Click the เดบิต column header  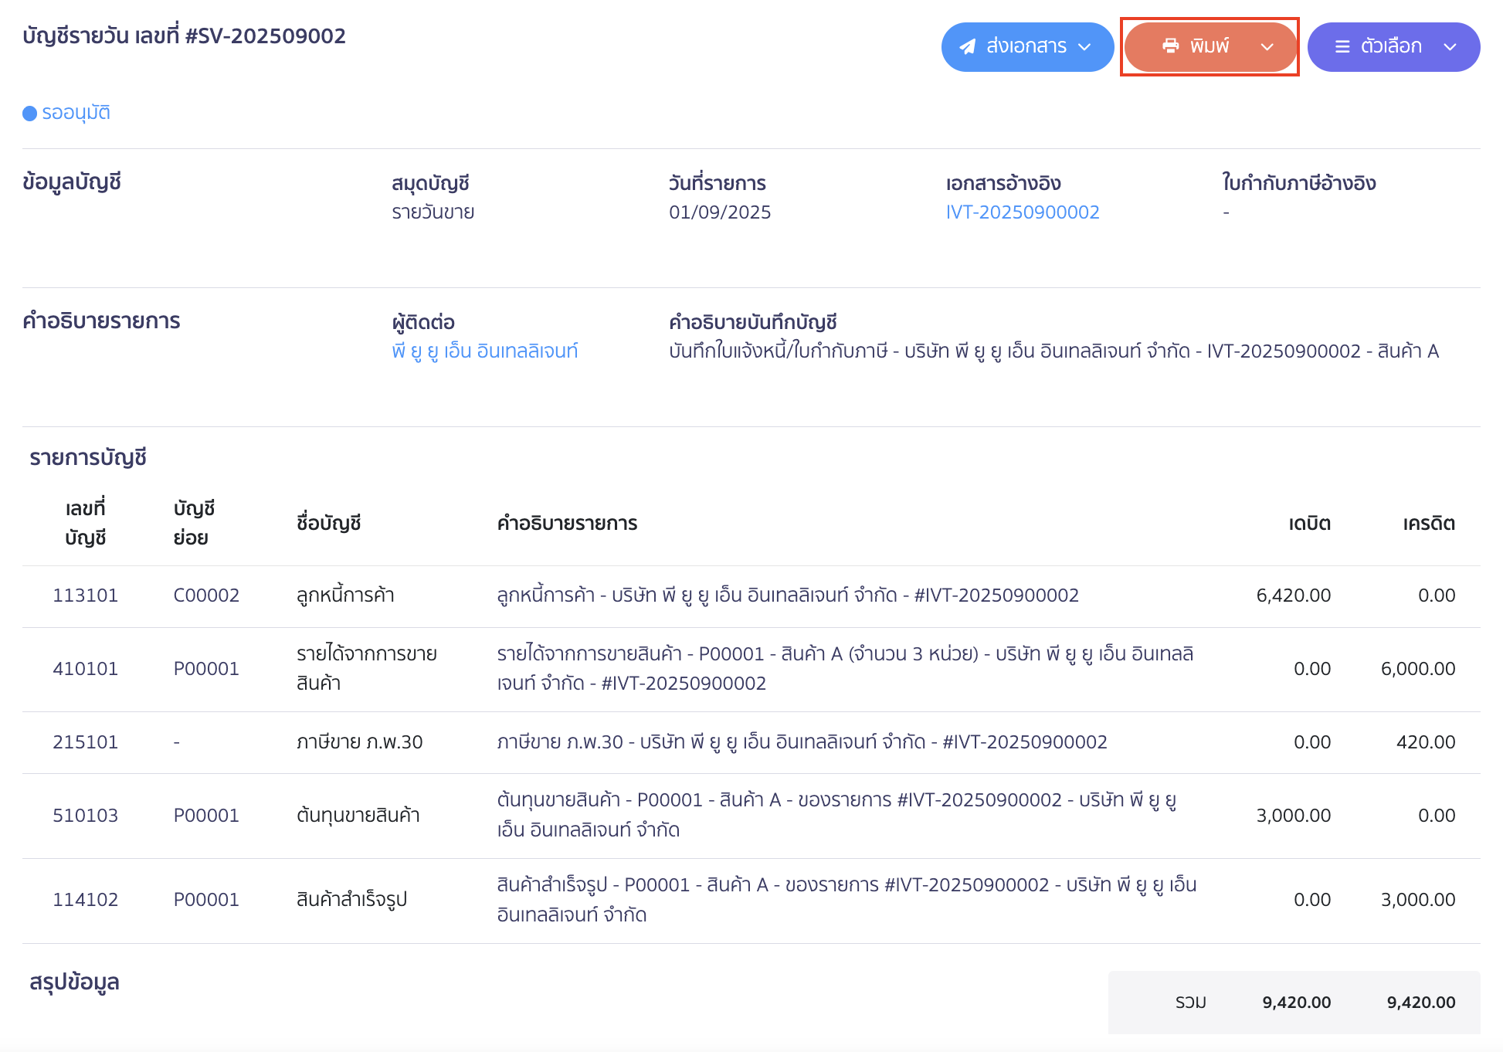[1309, 524]
